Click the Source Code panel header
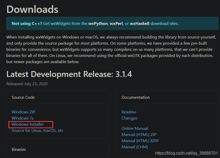The height and width of the screenshot is (158, 220). click(57, 97)
